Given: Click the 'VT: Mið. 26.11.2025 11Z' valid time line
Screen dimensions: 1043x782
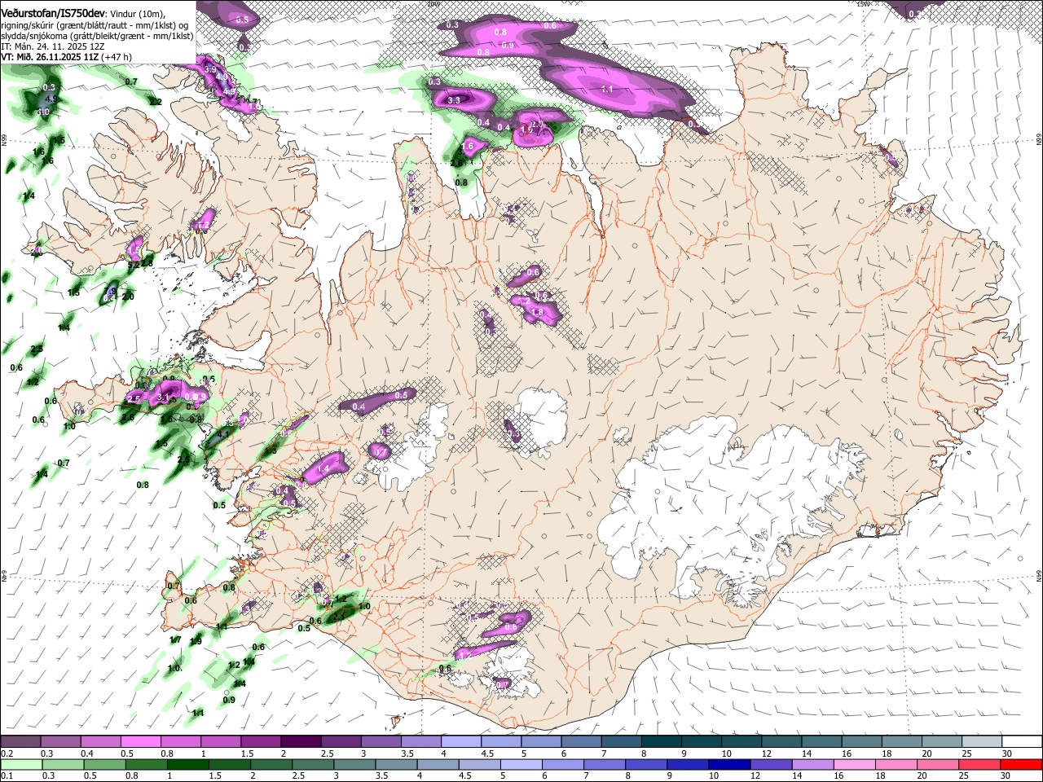Looking at the screenshot, I should (x=66, y=57).
